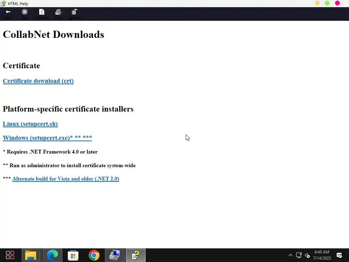
Task: Open Certificate download (crt) link
Action: coord(38,81)
